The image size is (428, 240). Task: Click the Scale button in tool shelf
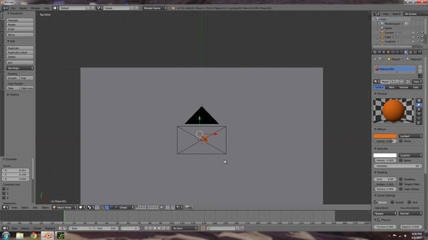point(20,29)
